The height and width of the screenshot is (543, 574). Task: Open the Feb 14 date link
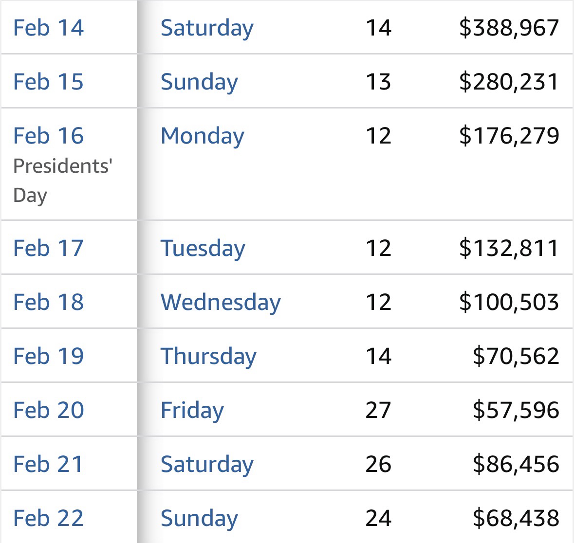[48, 28]
